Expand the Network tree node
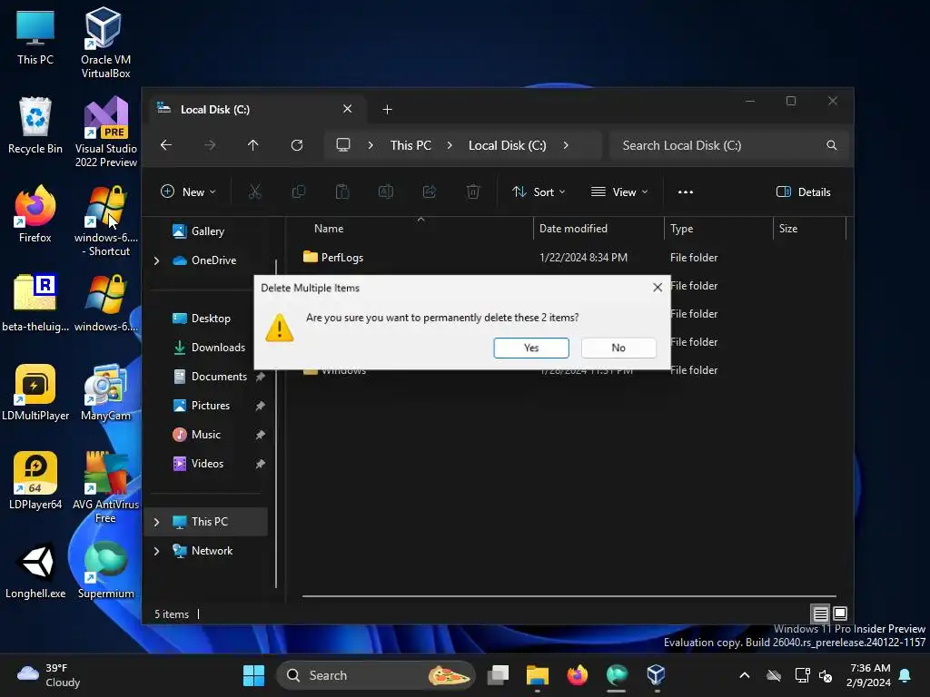This screenshot has height=697, width=930. point(156,551)
